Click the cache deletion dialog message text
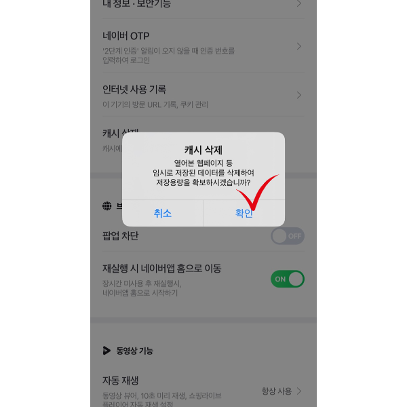407x407 pixels. [x=203, y=173]
